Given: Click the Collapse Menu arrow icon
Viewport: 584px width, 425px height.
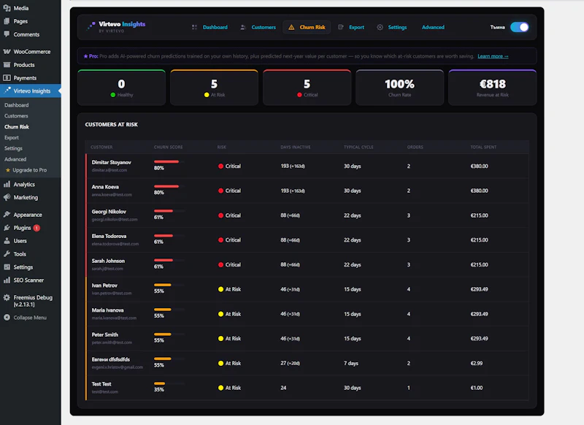Looking at the screenshot, I should [7, 318].
